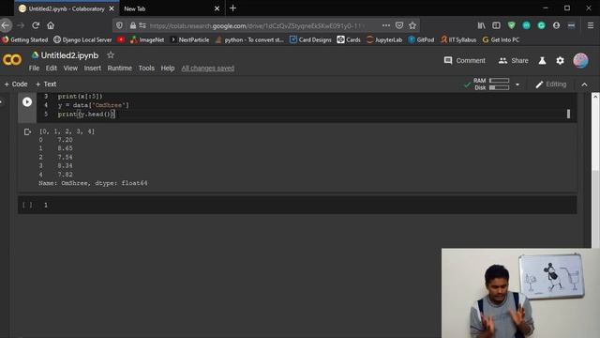
Task: Click the flask experiments icon
Action: coord(542,60)
